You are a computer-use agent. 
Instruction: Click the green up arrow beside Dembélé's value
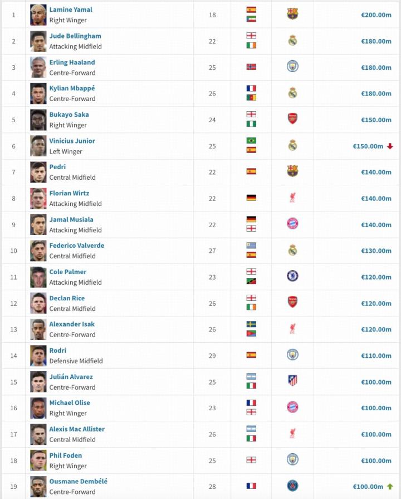point(390,486)
